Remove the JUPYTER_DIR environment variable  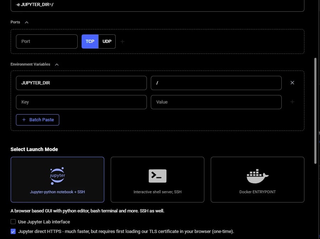pyautogui.click(x=292, y=83)
